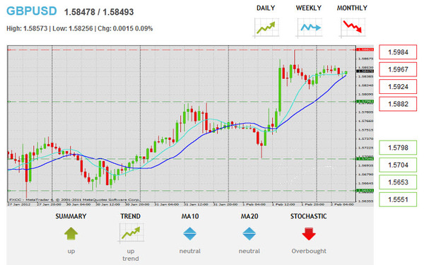
Task: Select resistance level 1.5984
Action: click(x=398, y=52)
